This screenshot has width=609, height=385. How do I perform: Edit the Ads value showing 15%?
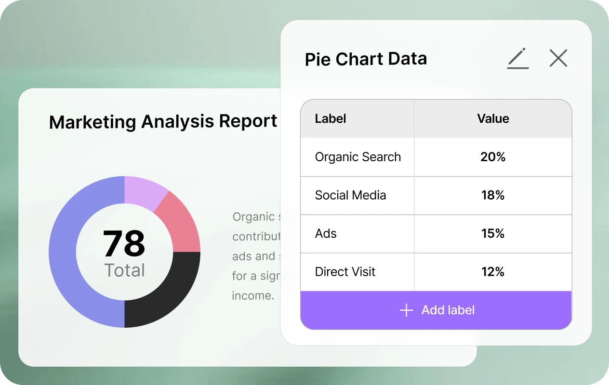pos(493,233)
